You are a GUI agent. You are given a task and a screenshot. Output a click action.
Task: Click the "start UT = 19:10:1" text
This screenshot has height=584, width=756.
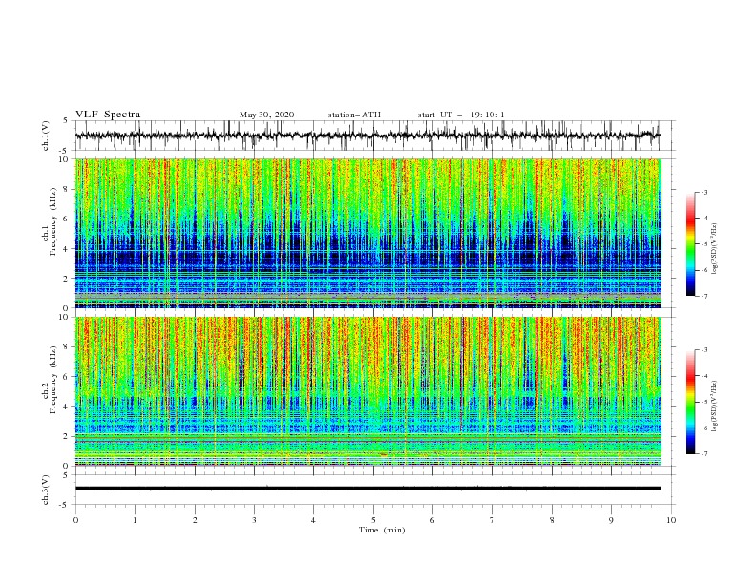[461, 115]
